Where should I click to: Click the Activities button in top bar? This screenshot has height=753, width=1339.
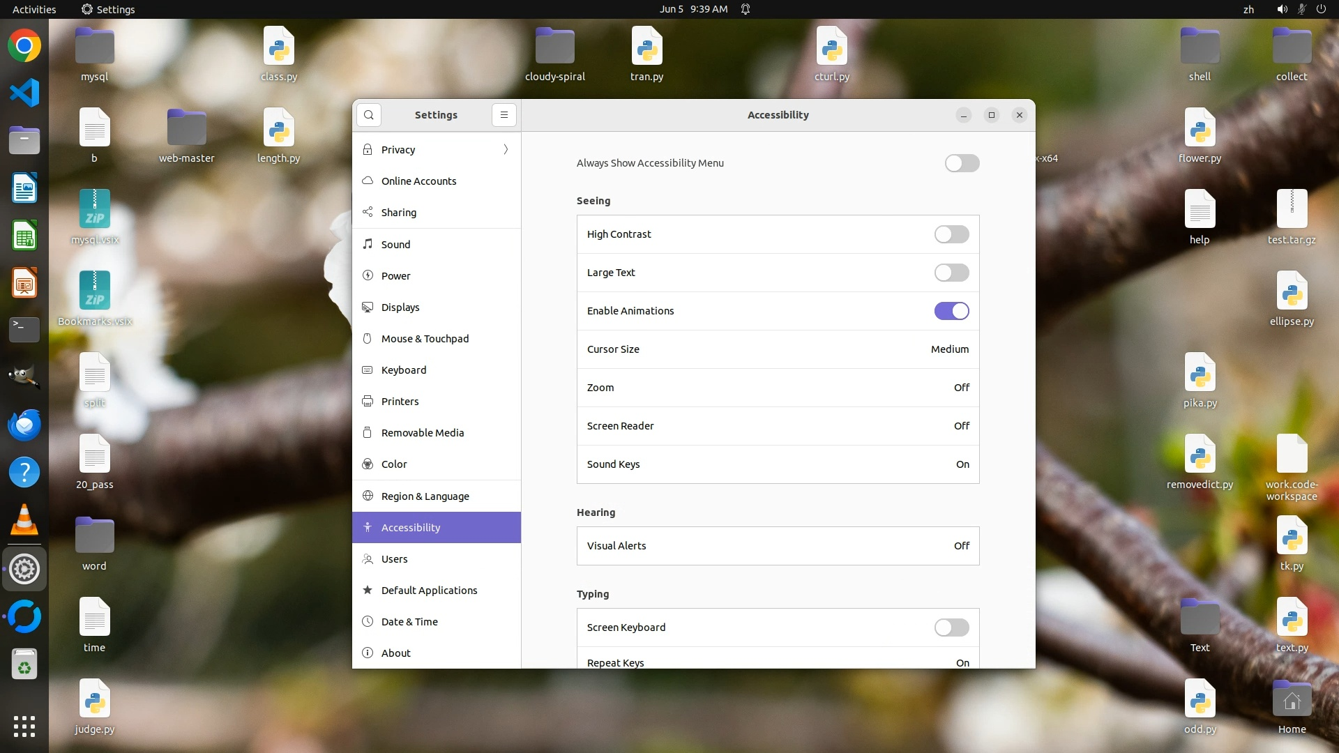34,9
